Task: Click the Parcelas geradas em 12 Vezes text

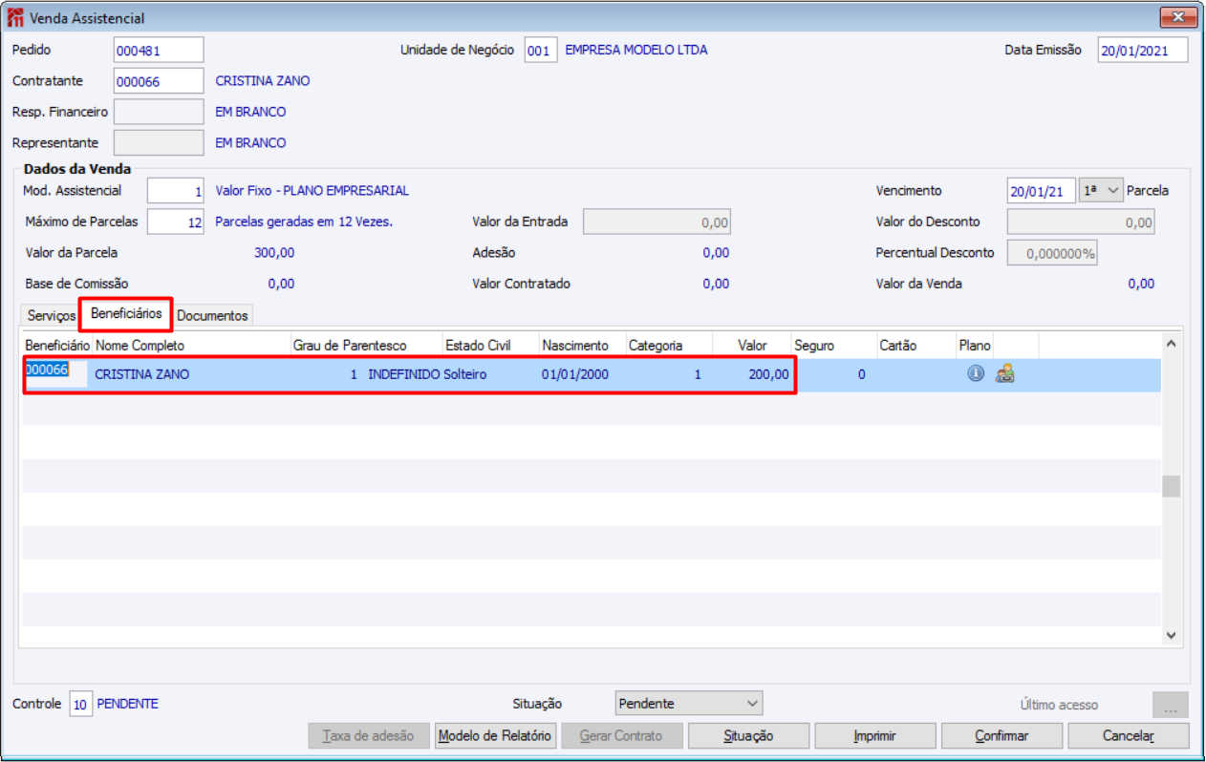Action: (304, 222)
